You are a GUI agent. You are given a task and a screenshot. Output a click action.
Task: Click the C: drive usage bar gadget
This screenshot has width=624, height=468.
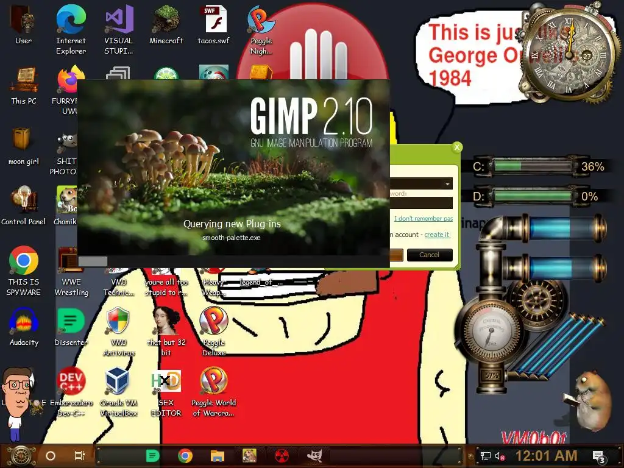coord(533,166)
